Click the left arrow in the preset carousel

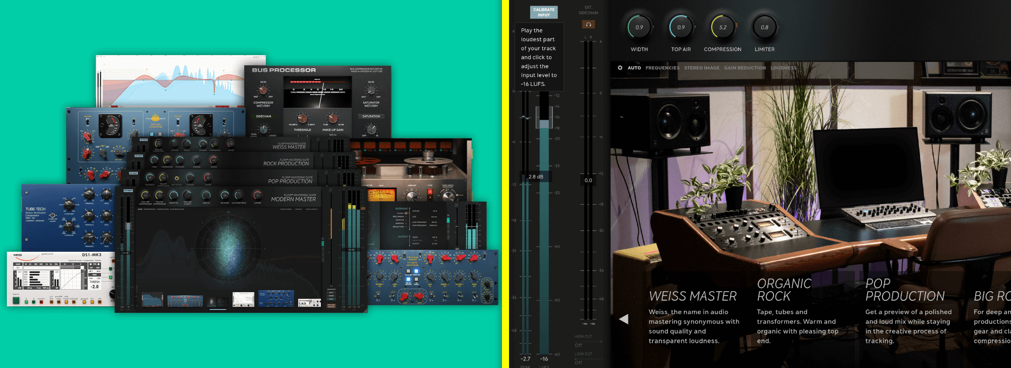click(624, 319)
